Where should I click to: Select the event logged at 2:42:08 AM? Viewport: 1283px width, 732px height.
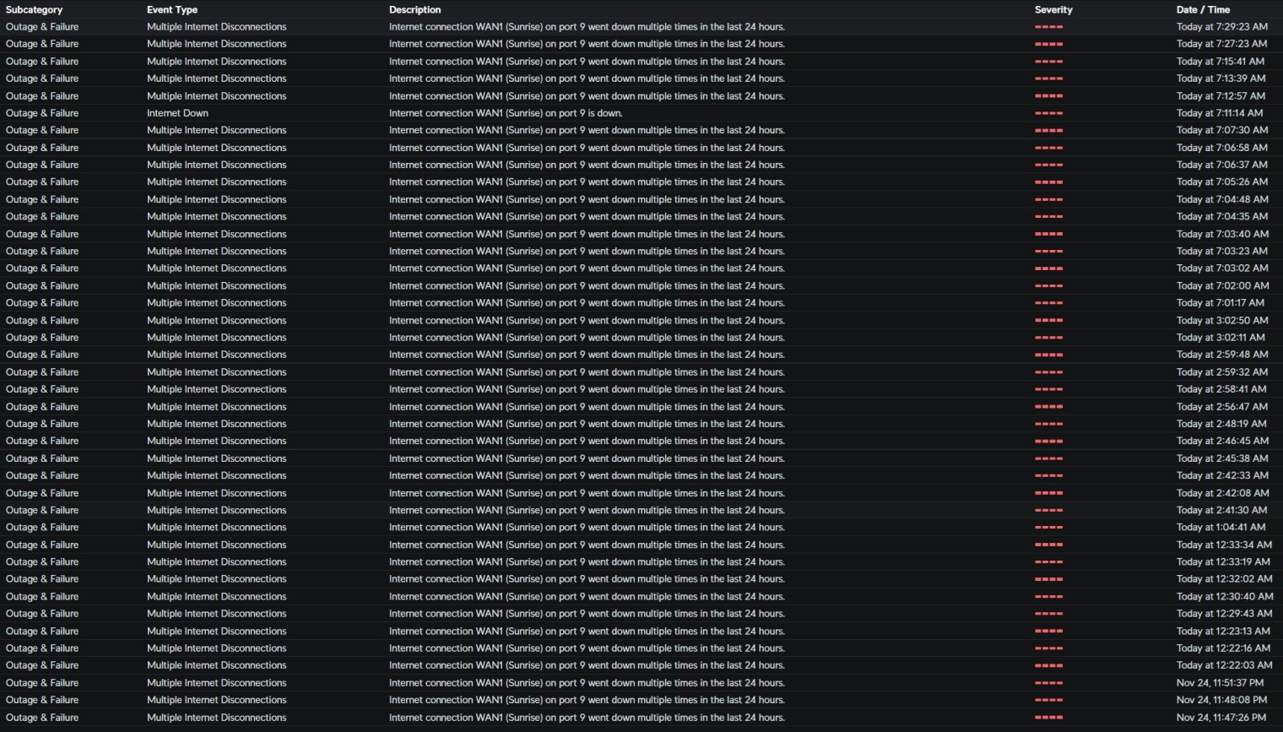pos(1222,493)
